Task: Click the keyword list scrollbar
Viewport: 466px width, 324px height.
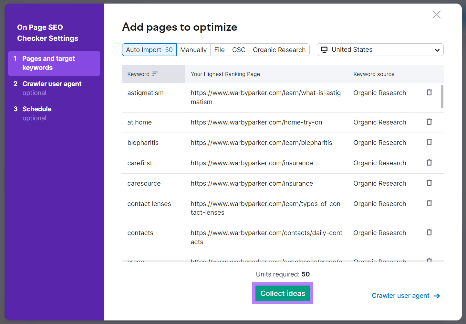Action: (442, 97)
